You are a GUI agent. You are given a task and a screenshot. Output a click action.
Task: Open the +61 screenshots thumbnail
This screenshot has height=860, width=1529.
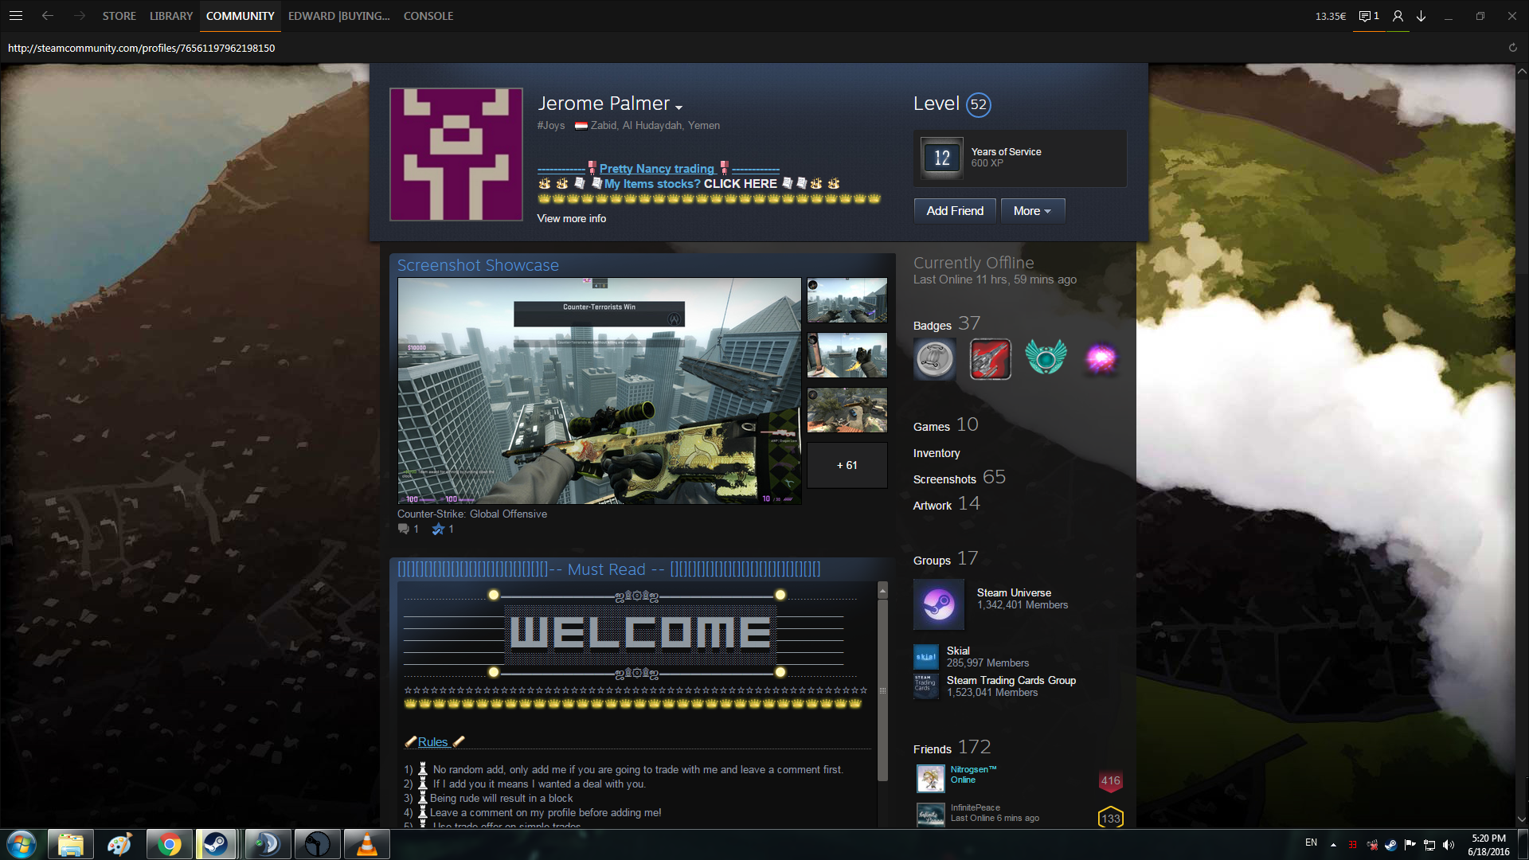[x=847, y=465]
